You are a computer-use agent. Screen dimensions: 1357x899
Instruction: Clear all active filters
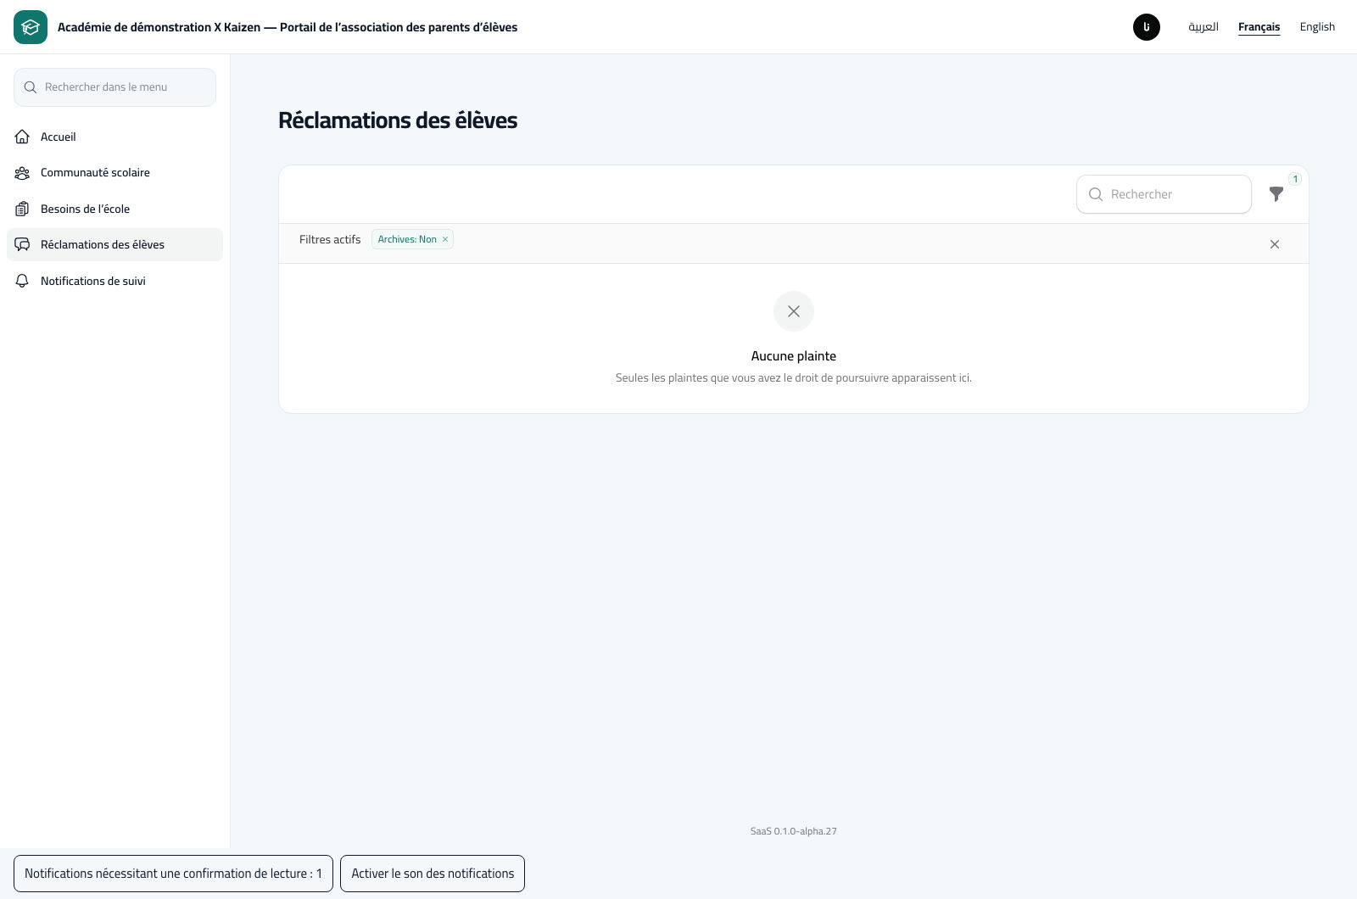pos(1275,244)
